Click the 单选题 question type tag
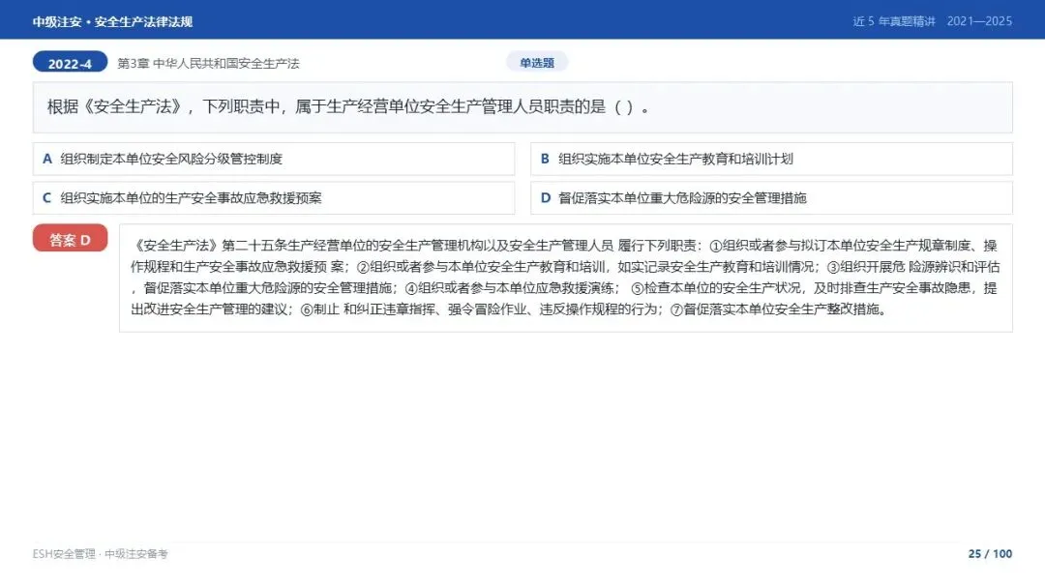Viewport: 1045px width, 588px height. 537,63
